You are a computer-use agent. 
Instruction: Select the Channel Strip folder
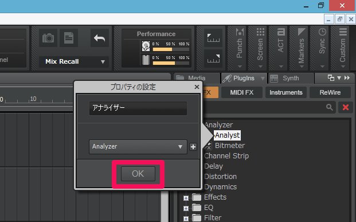coord(226,156)
